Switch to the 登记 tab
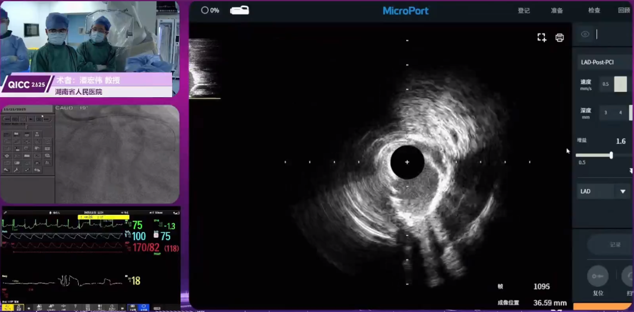The image size is (634, 312). tap(524, 11)
